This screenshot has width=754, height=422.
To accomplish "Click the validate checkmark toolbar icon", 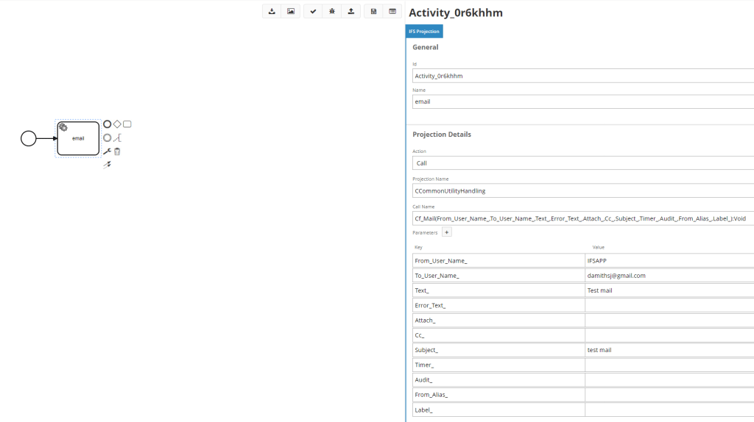I will (x=313, y=12).
